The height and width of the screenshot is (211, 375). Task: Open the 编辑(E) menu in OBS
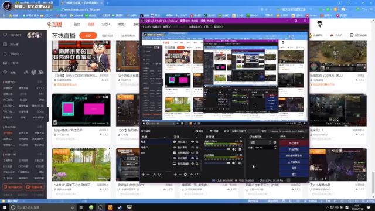[156, 27]
